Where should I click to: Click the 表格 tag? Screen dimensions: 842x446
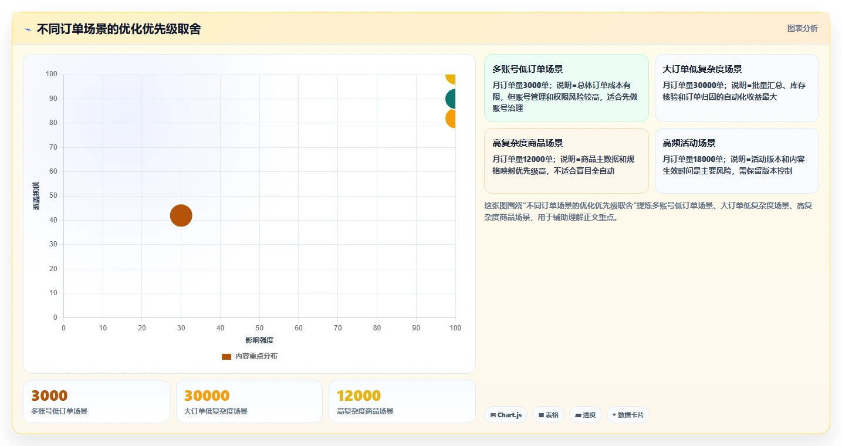click(x=548, y=415)
